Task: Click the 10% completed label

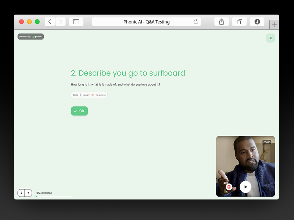Action: click(43, 193)
